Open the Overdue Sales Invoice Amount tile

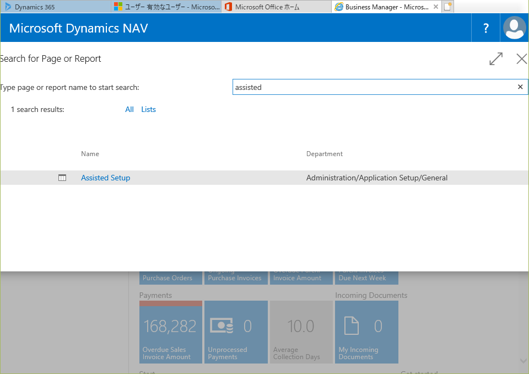coord(171,332)
